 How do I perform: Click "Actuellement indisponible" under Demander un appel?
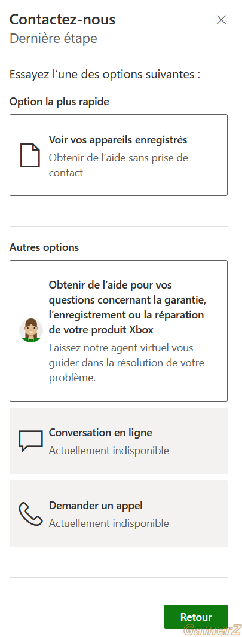109,523
